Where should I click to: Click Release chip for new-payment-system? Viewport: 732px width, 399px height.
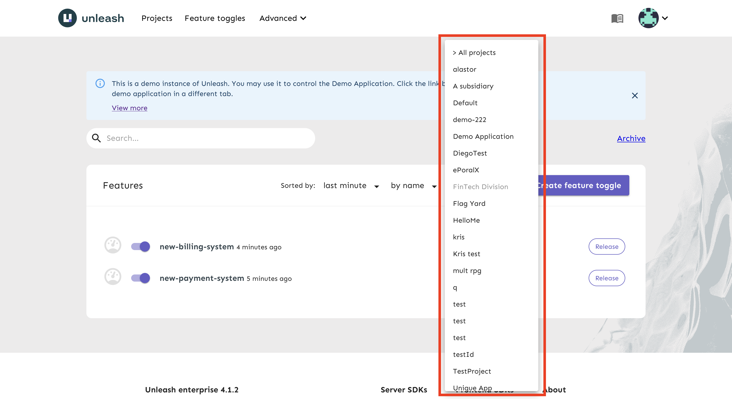coord(607,278)
